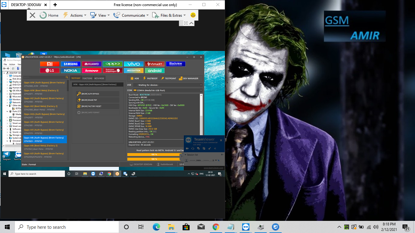Viewport: 415px width, 233px height.
Task: Switch to the FUNCTIONS tab
Action: (x=87, y=78)
